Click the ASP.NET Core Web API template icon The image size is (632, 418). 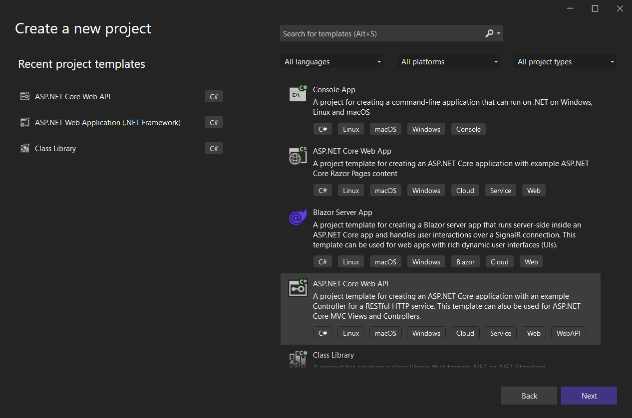point(298,288)
